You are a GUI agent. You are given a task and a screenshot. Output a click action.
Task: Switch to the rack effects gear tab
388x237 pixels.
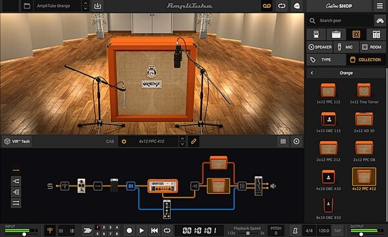coord(376,34)
